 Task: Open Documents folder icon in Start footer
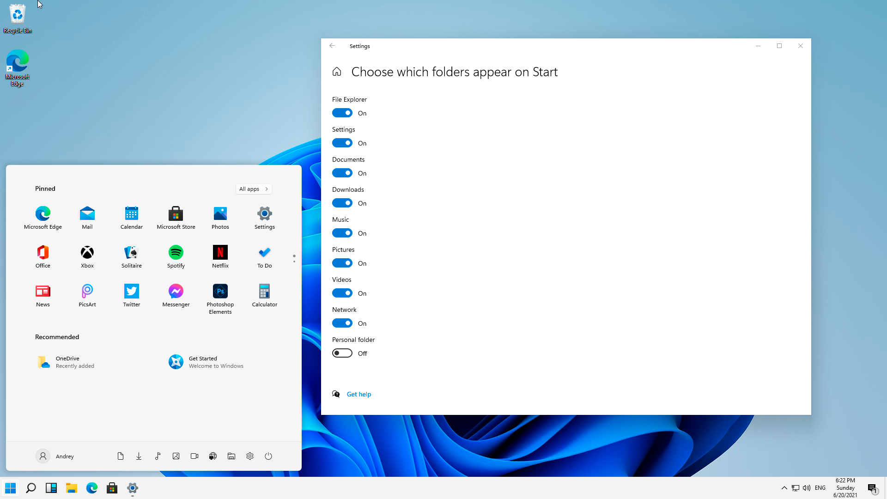point(121,456)
